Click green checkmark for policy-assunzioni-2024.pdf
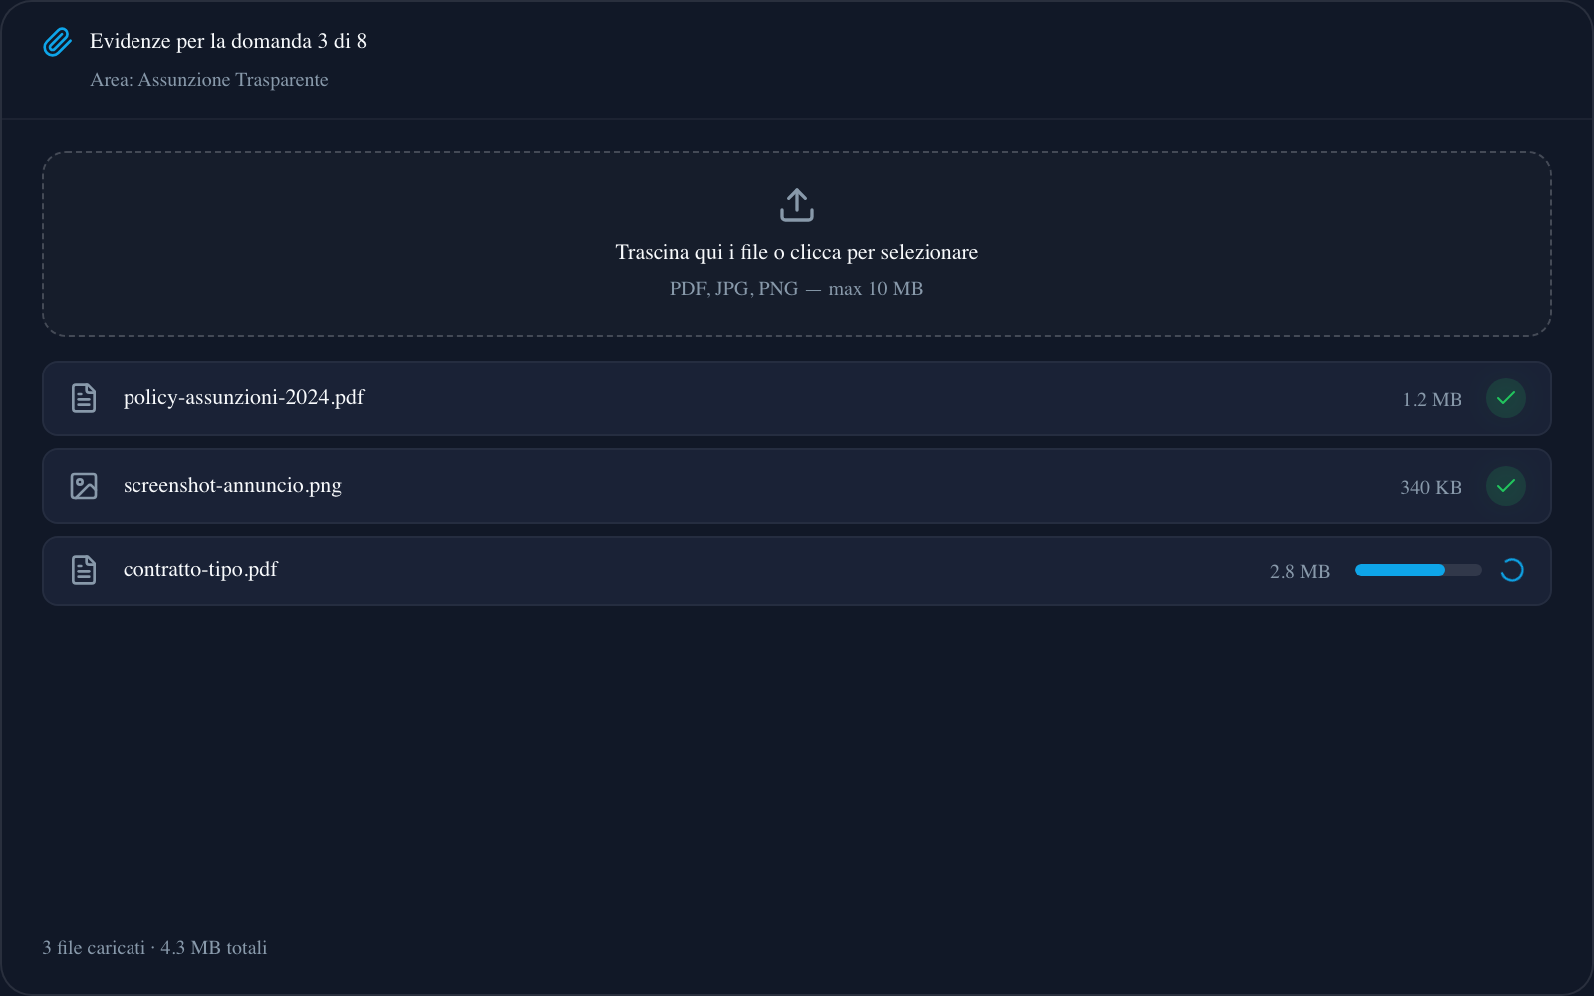 (x=1505, y=398)
